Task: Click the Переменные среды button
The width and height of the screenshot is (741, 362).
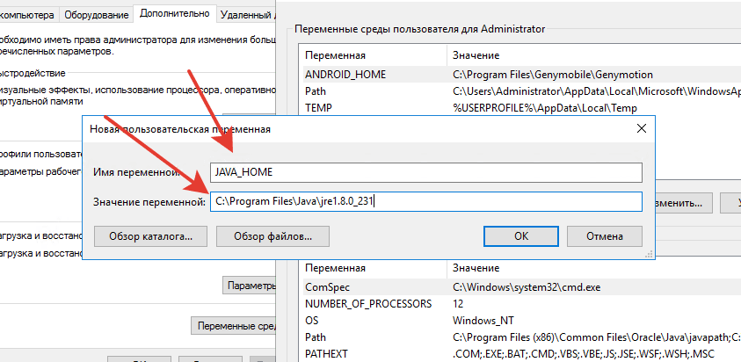Action: pos(234,326)
